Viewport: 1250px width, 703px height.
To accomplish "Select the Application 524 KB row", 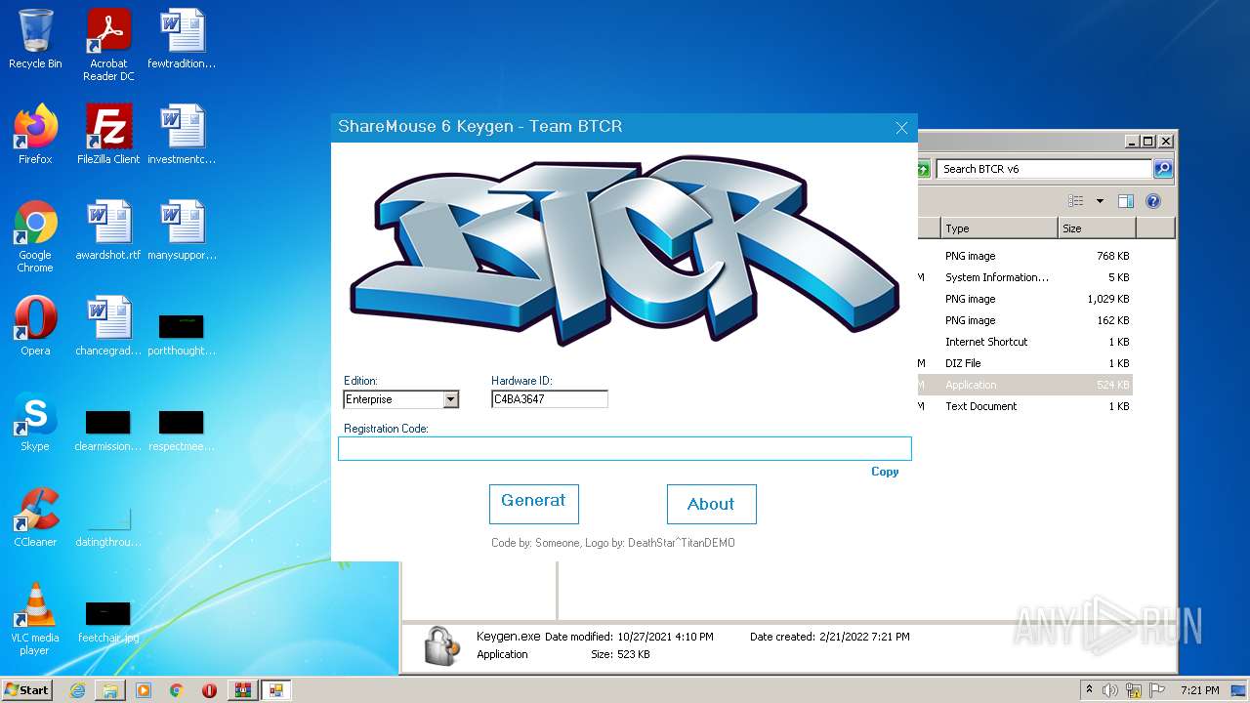I will pyautogui.click(x=1025, y=385).
